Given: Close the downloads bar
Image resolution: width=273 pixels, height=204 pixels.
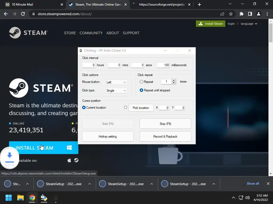Looking at the screenshot, I should click(x=268, y=184).
